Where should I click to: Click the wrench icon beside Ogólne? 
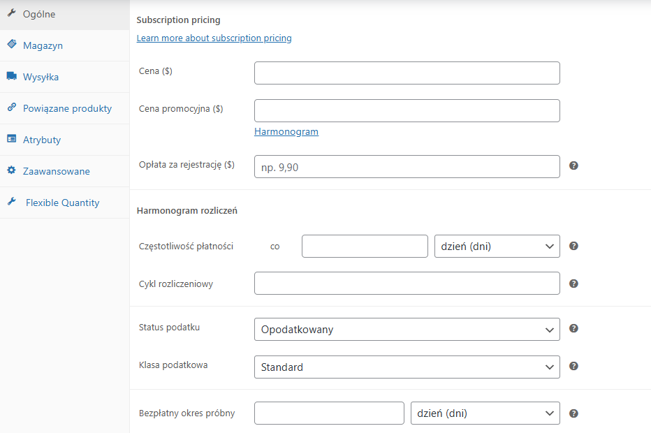(12, 13)
